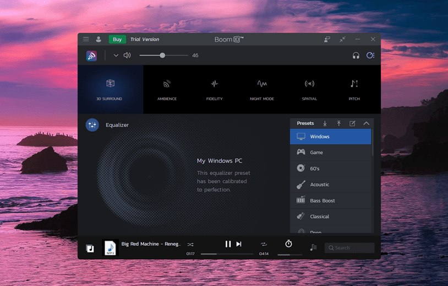Select the Pitch effect

click(354, 89)
